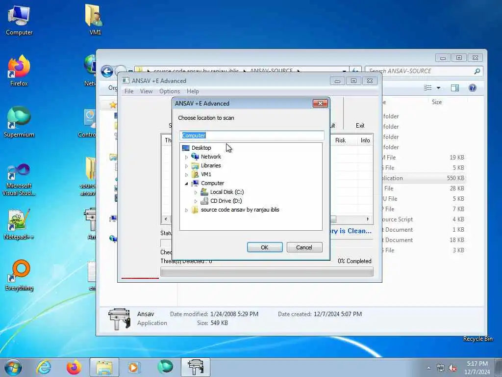Switch to Windows Explorer on the taskbar
Viewport: 502px width, 377px height.
(104, 367)
